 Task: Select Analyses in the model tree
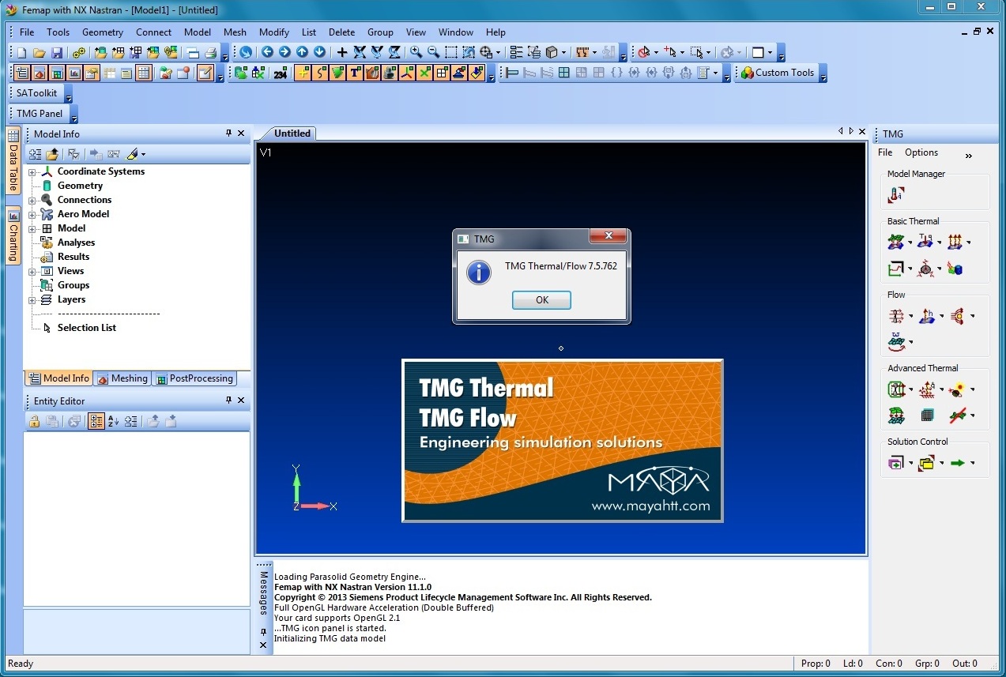(x=76, y=243)
